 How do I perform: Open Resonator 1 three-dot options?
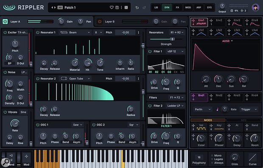(x=138, y=32)
